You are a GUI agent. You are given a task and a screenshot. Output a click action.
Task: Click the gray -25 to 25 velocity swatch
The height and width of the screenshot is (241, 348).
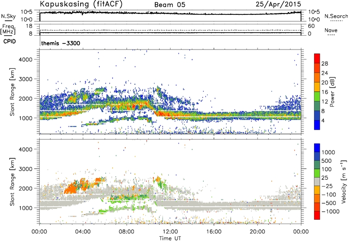coord(317,181)
